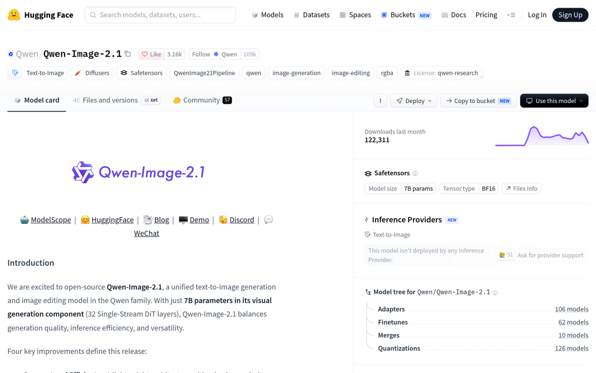Open the Blog link
The height and width of the screenshot is (373, 596).
[x=161, y=219]
